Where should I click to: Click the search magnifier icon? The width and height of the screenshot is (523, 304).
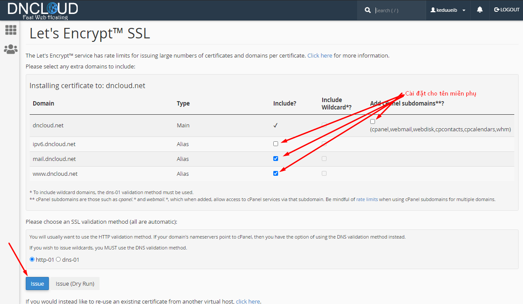(x=368, y=10)
